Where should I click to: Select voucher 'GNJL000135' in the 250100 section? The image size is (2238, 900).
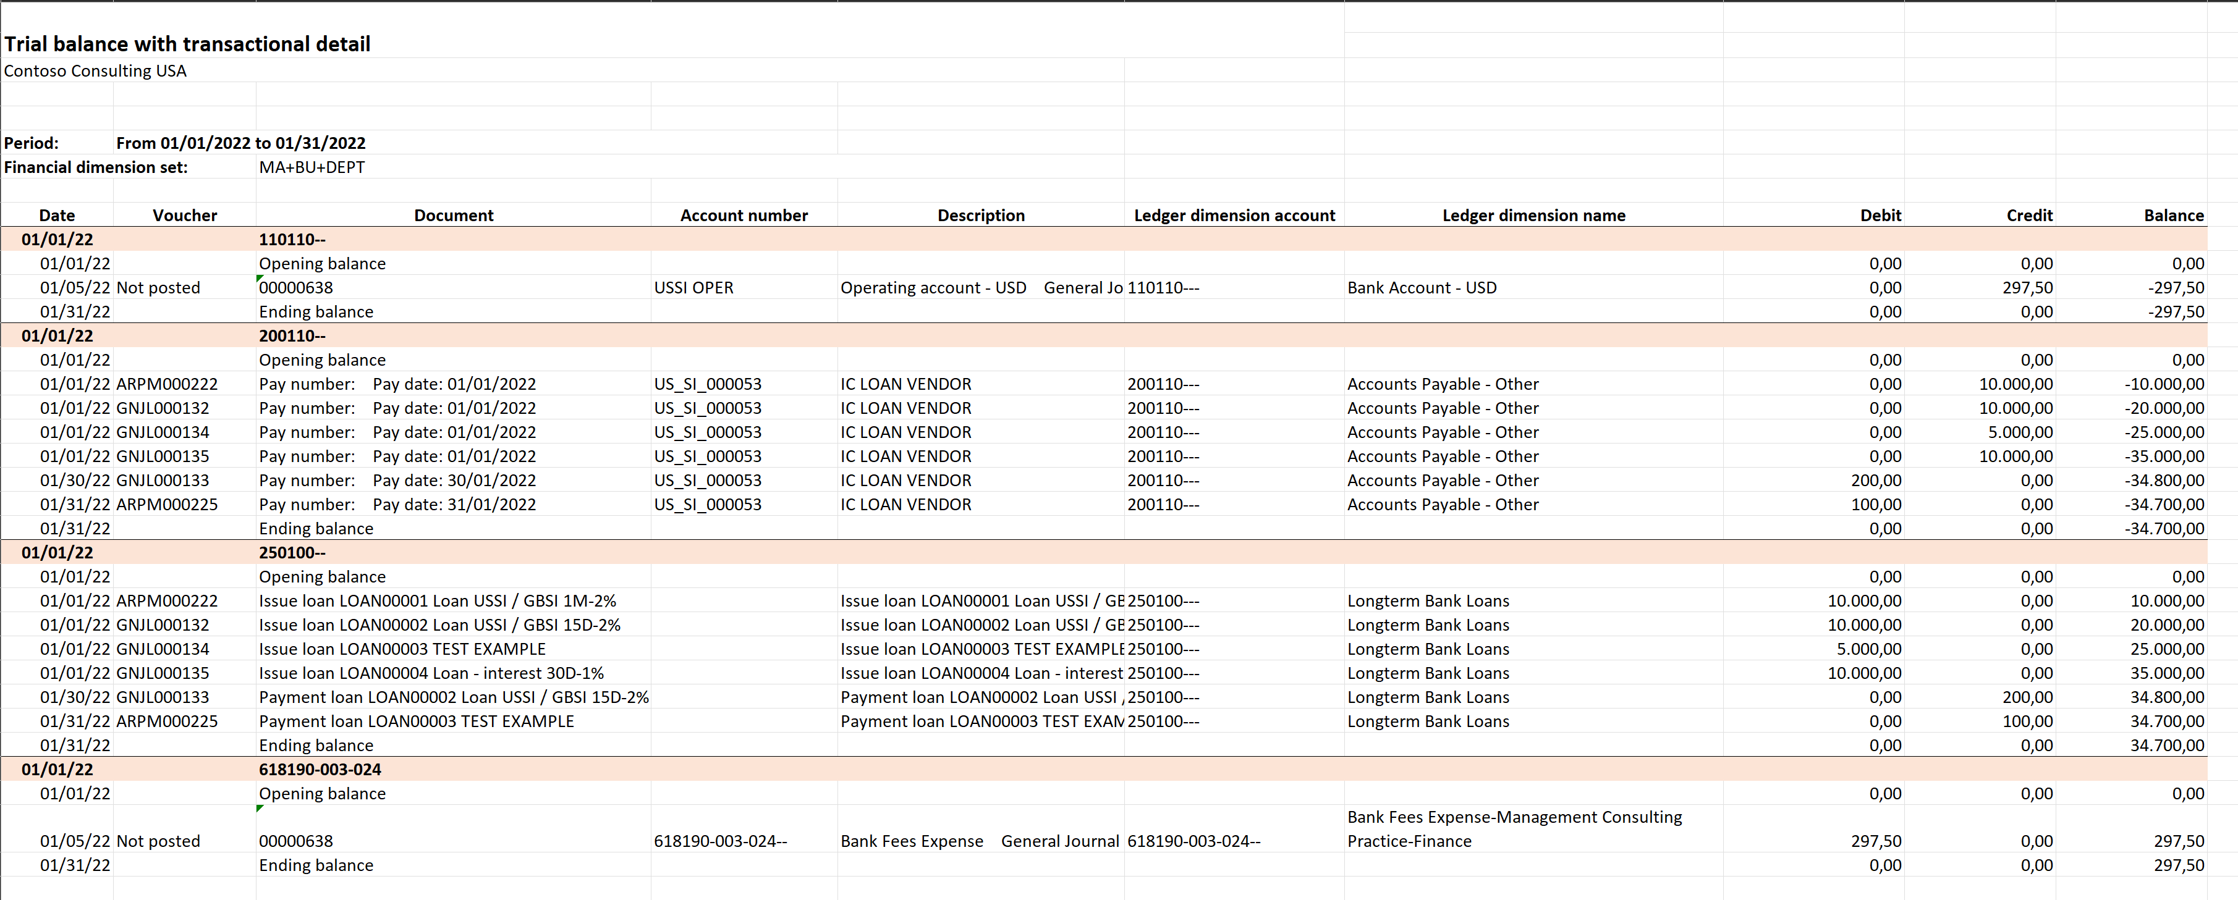click(163, 673)
